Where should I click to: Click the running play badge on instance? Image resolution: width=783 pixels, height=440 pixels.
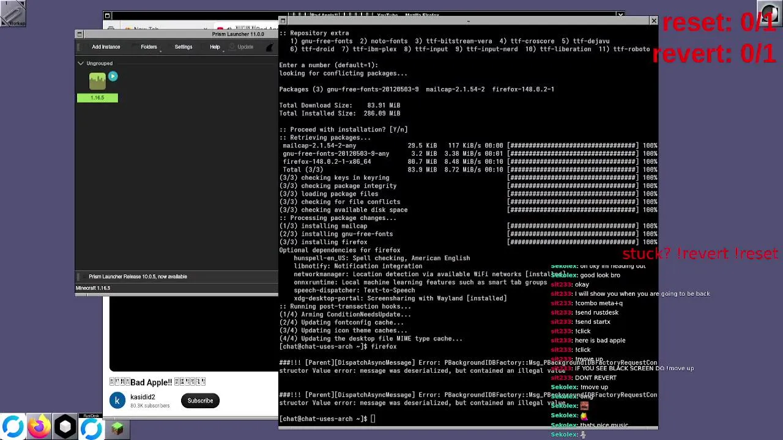point(113,76)
